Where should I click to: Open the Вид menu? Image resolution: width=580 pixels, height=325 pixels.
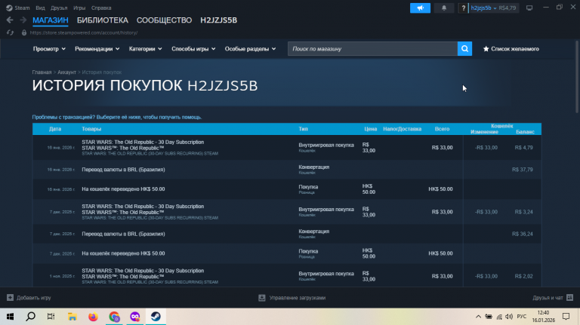click(40, 8)
